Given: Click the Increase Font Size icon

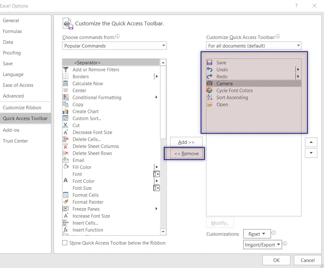Looking at the screenshot, I should coord(66,216).
